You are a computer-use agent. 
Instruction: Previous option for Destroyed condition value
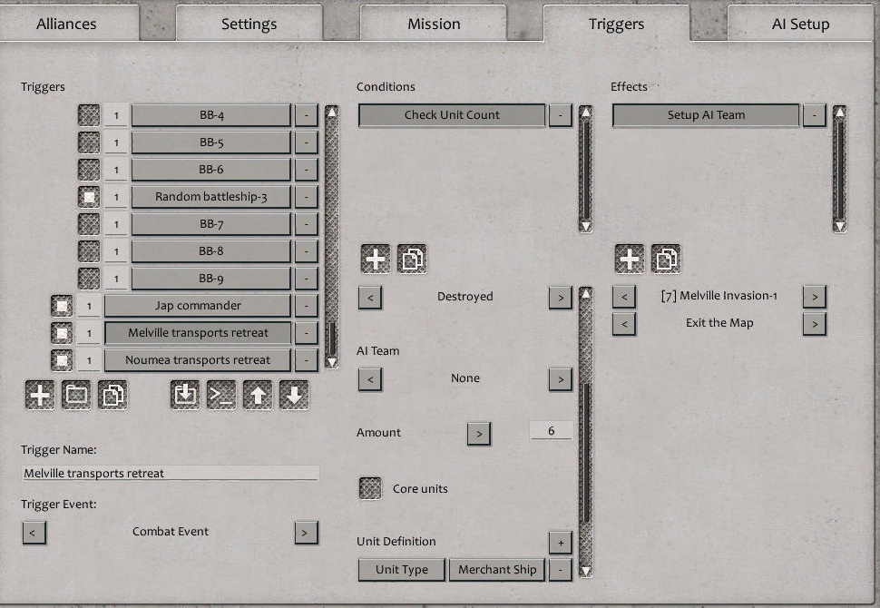370,298
